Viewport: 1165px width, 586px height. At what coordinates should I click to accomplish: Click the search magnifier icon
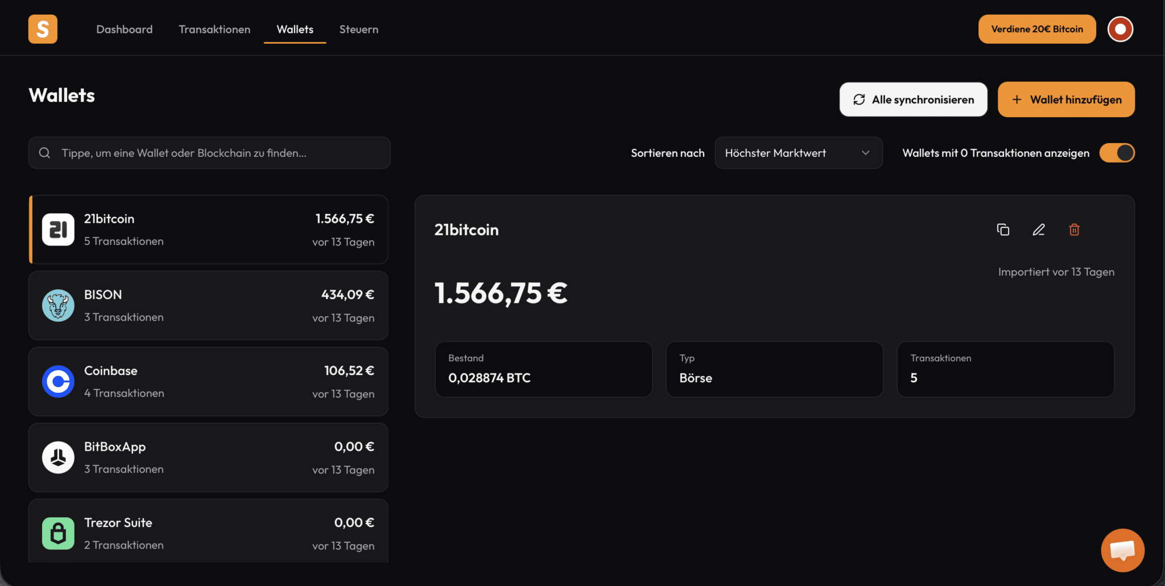click(44, 153)
